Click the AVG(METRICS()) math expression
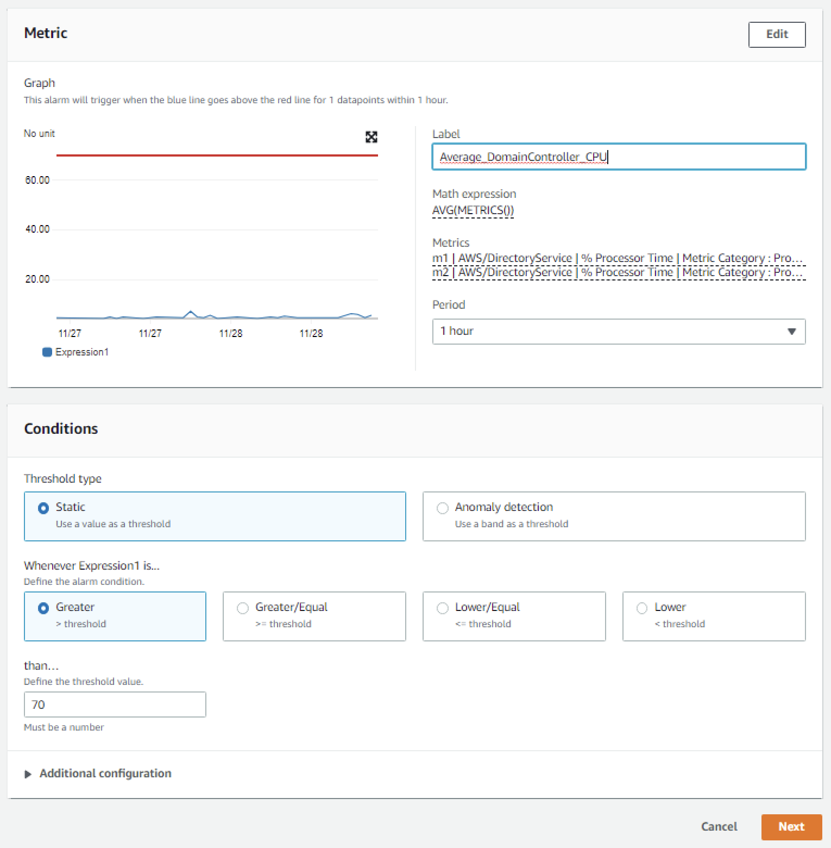 click(473, 210)
